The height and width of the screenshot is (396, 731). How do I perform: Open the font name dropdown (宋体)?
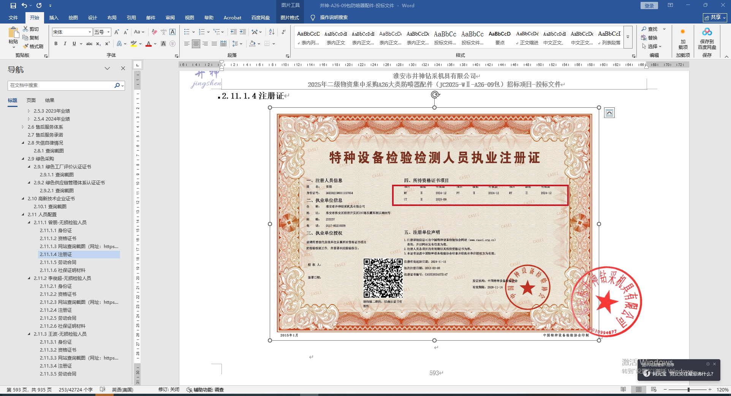point(90,32)
